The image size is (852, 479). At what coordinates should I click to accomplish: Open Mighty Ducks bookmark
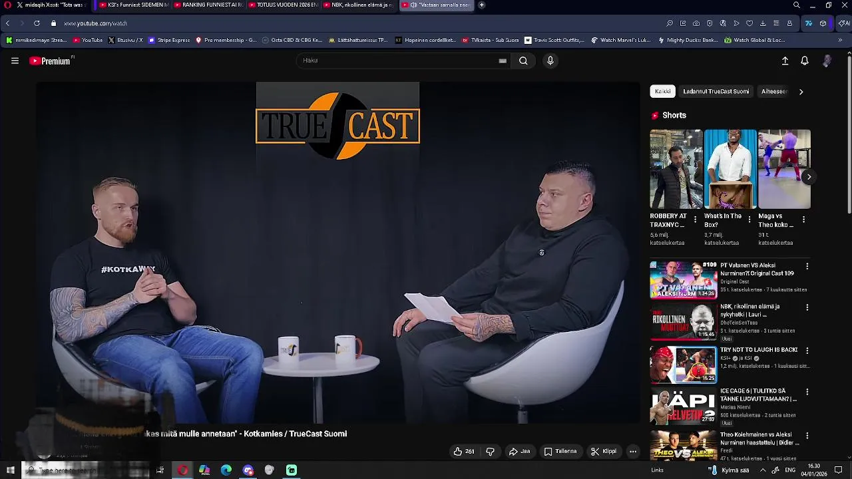pyautogui.click(x=688, y=40)
